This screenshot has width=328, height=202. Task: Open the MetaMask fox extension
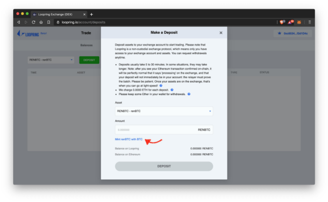299,22
